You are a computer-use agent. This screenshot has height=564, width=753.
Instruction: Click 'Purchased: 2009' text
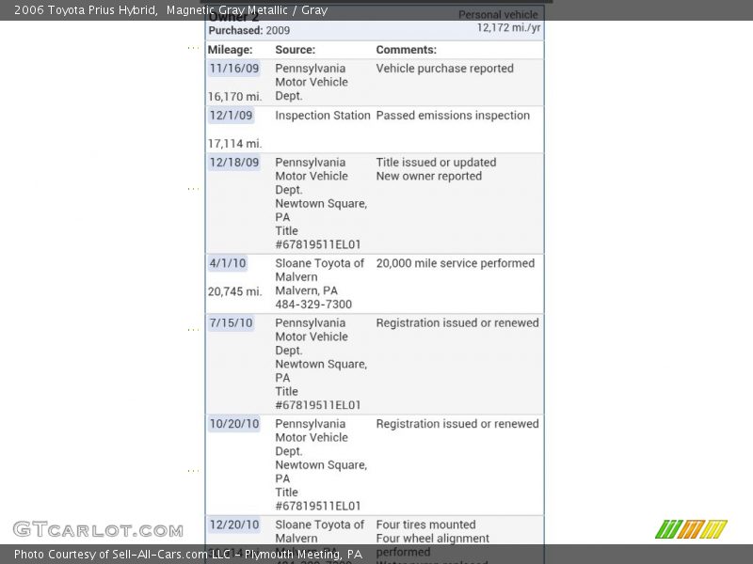click(x=248, y=30)
